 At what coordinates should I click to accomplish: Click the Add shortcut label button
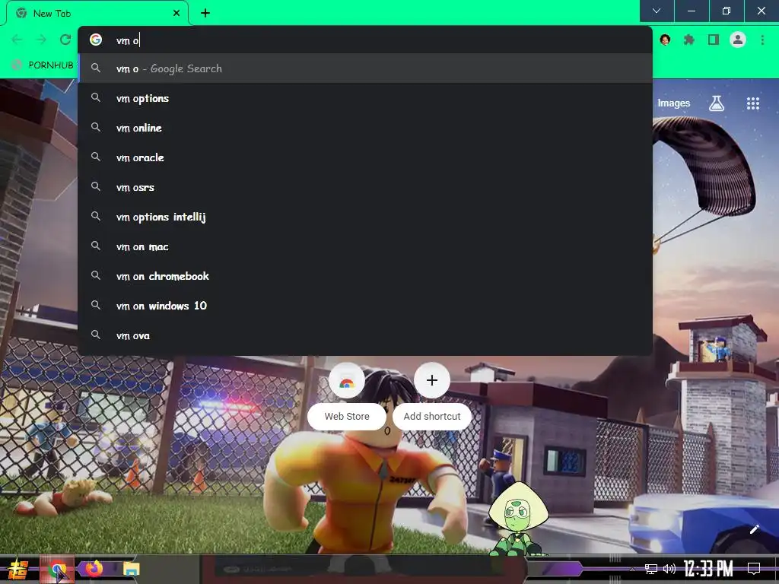tap(432, 417)
